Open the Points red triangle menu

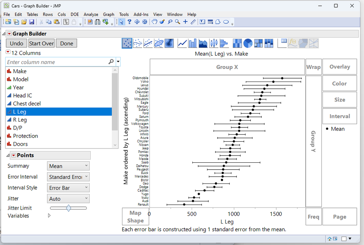[x=14, y=155]
